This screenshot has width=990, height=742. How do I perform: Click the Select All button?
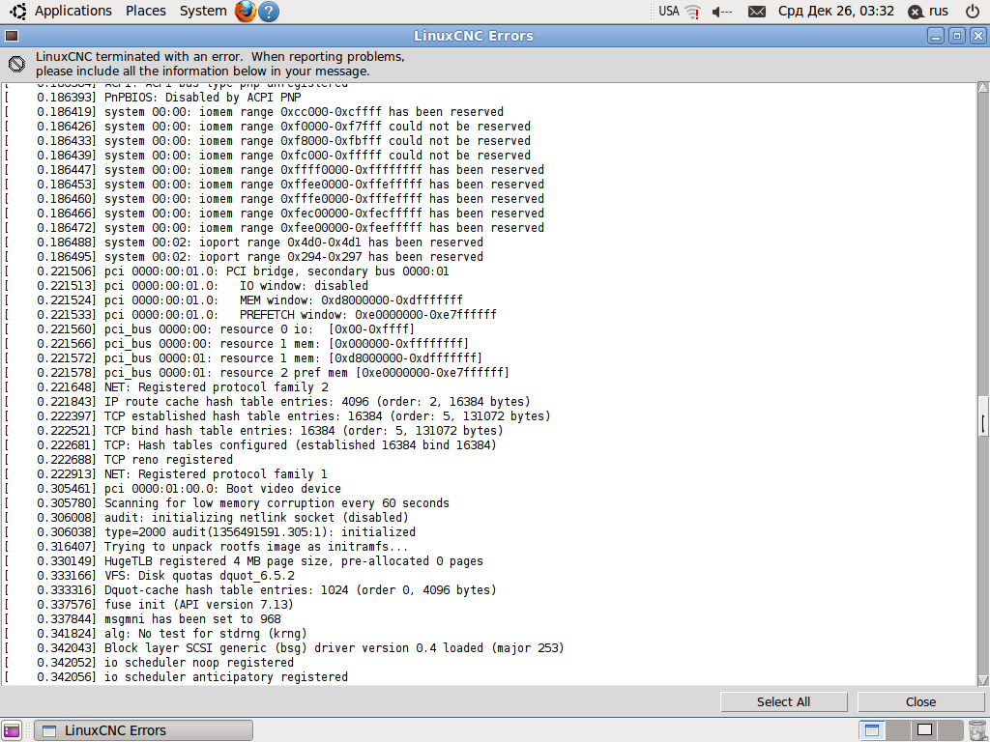coord(783,701)
